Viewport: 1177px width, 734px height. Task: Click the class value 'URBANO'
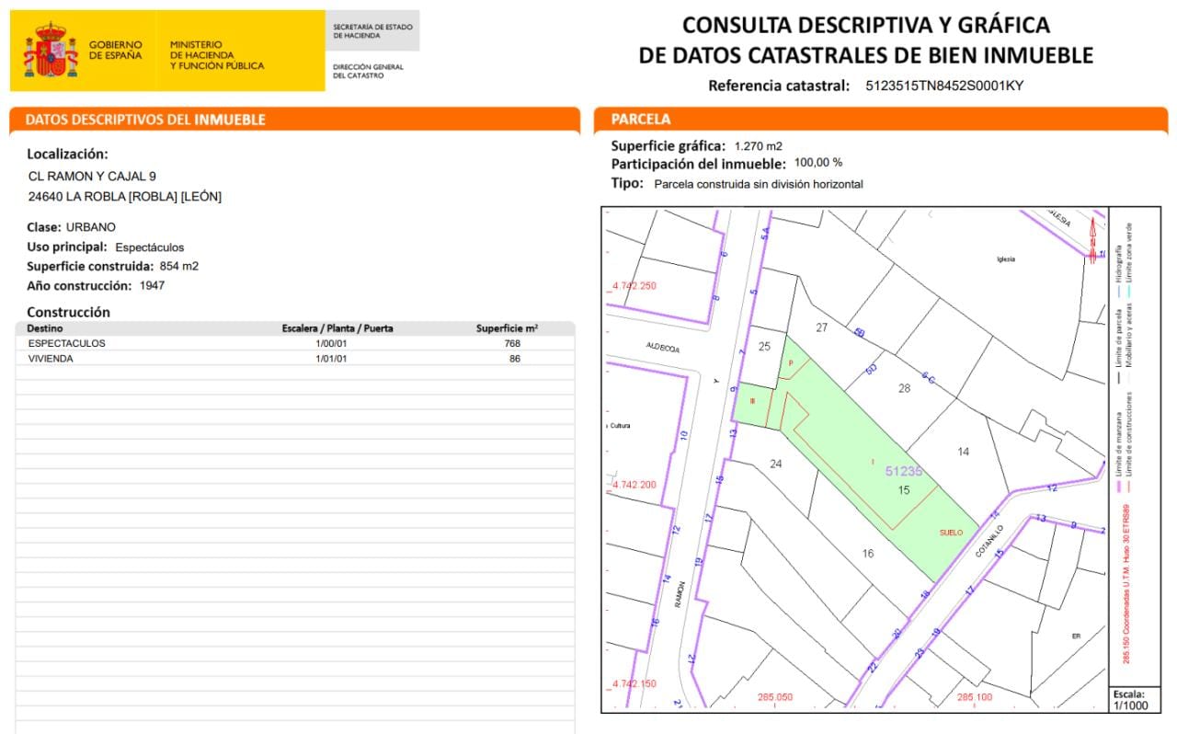91,227
